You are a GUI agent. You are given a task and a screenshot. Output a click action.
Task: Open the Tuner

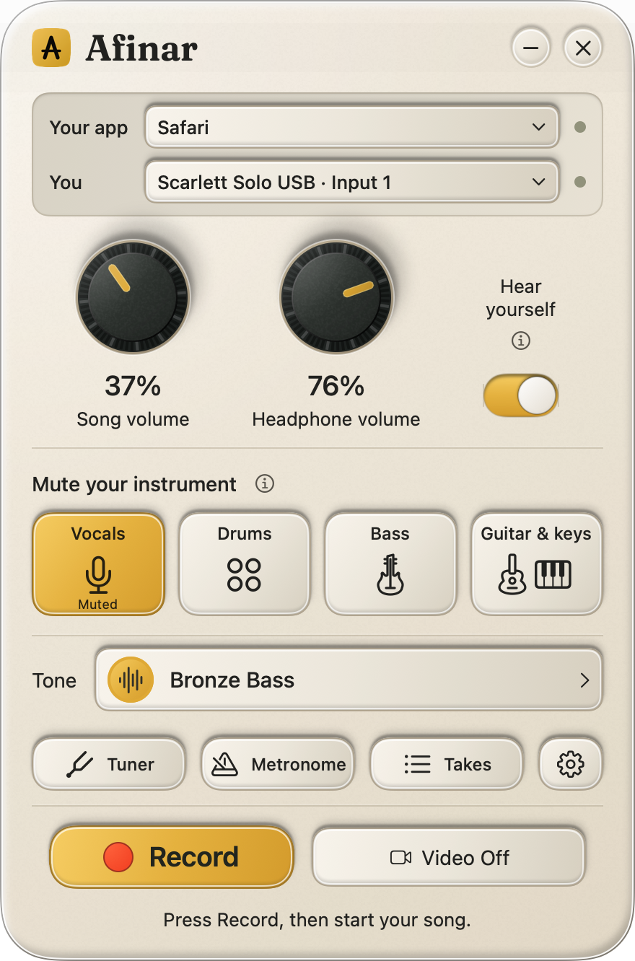[x=109, y=764]
